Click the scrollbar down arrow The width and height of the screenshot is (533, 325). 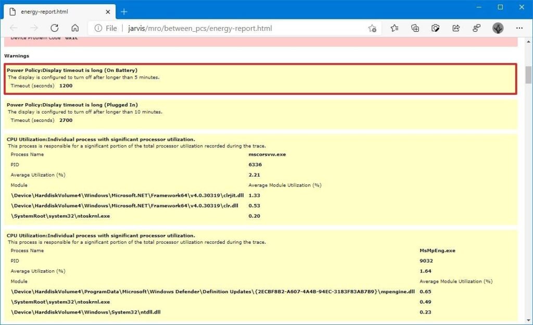(x=528, y=320)
